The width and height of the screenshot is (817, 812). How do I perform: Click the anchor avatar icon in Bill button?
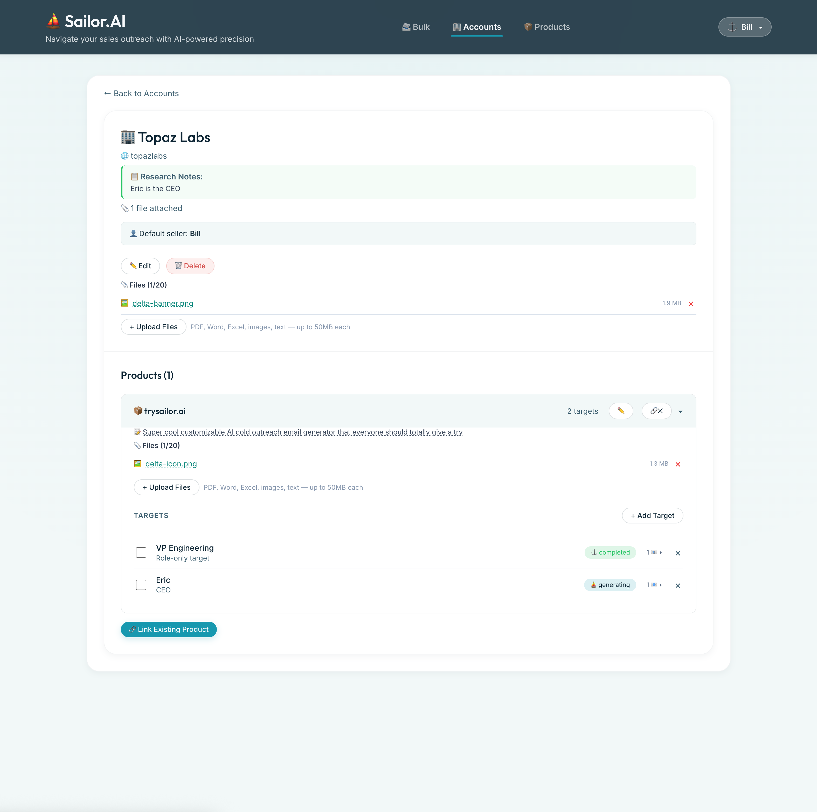tap(732, 27)
